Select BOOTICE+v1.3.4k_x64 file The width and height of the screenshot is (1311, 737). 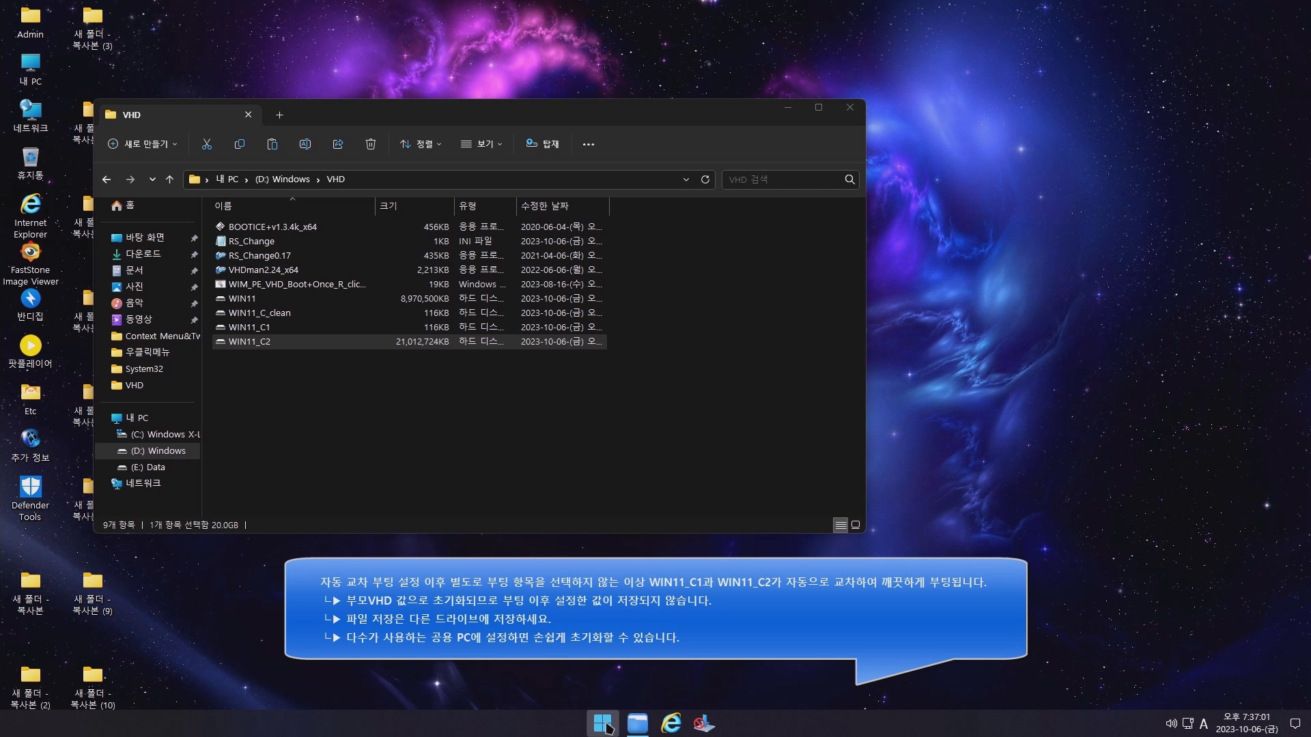click(409, 227)
